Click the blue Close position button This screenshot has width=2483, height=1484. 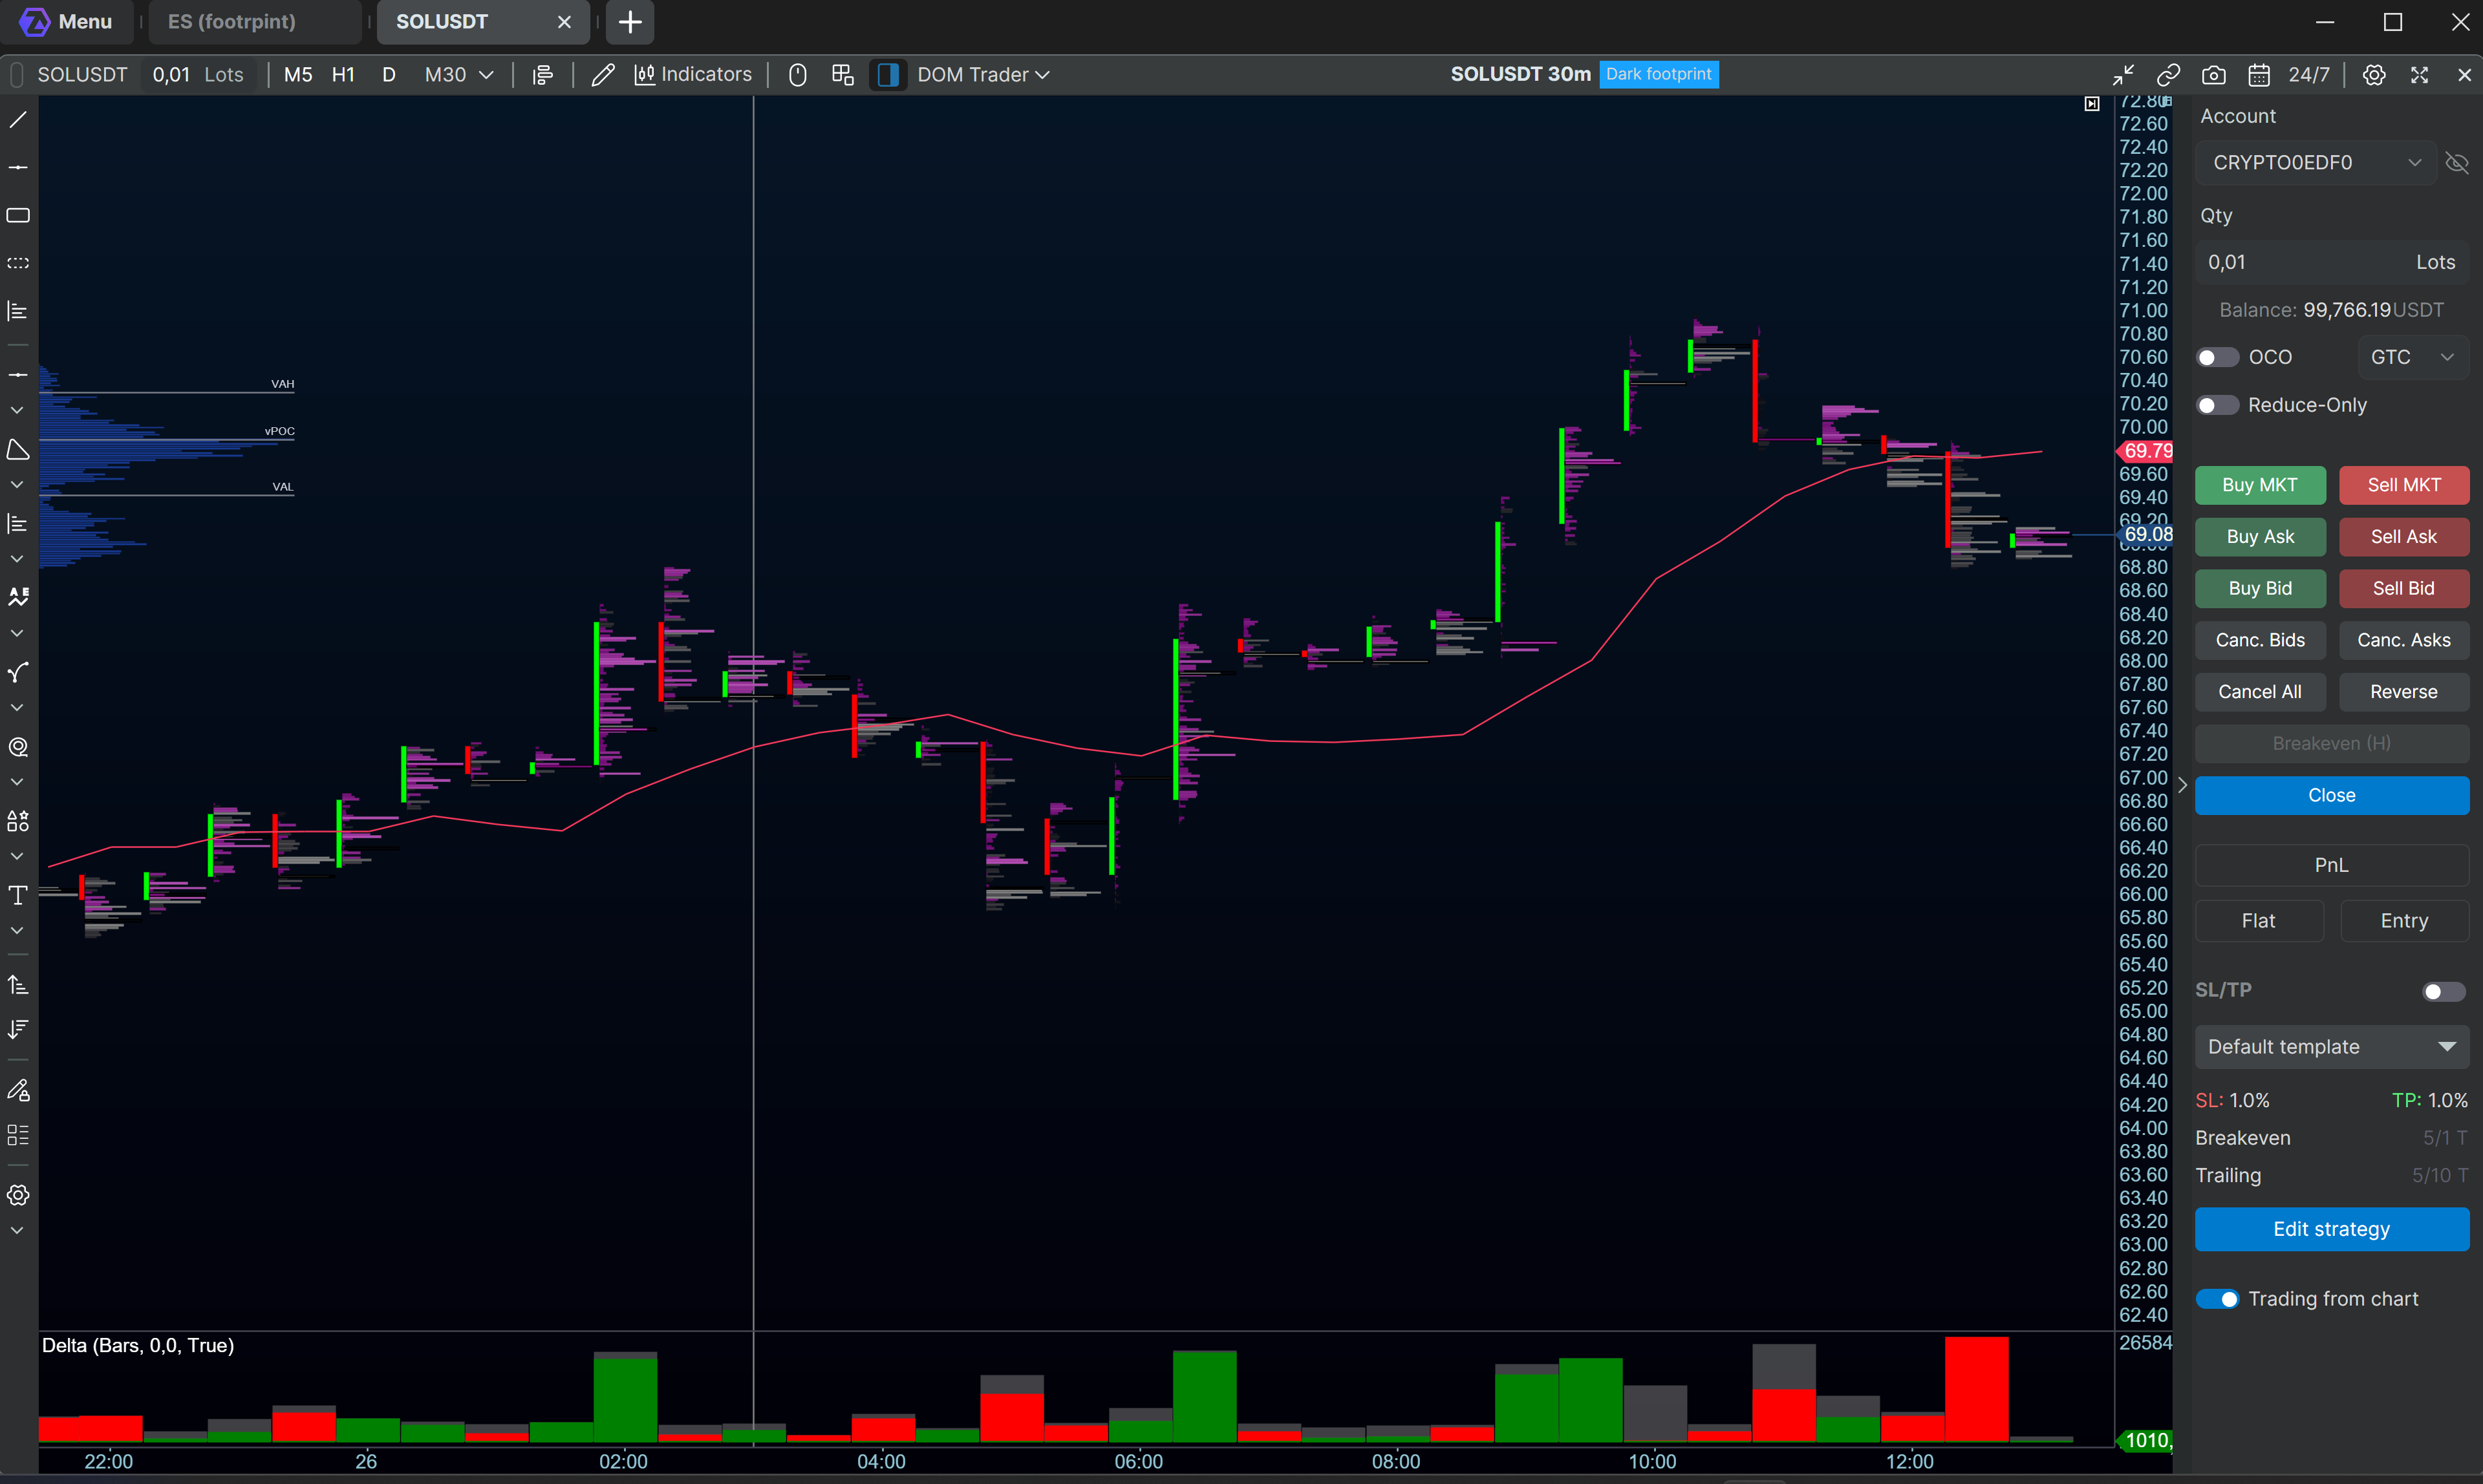(x=2332, y=796)
